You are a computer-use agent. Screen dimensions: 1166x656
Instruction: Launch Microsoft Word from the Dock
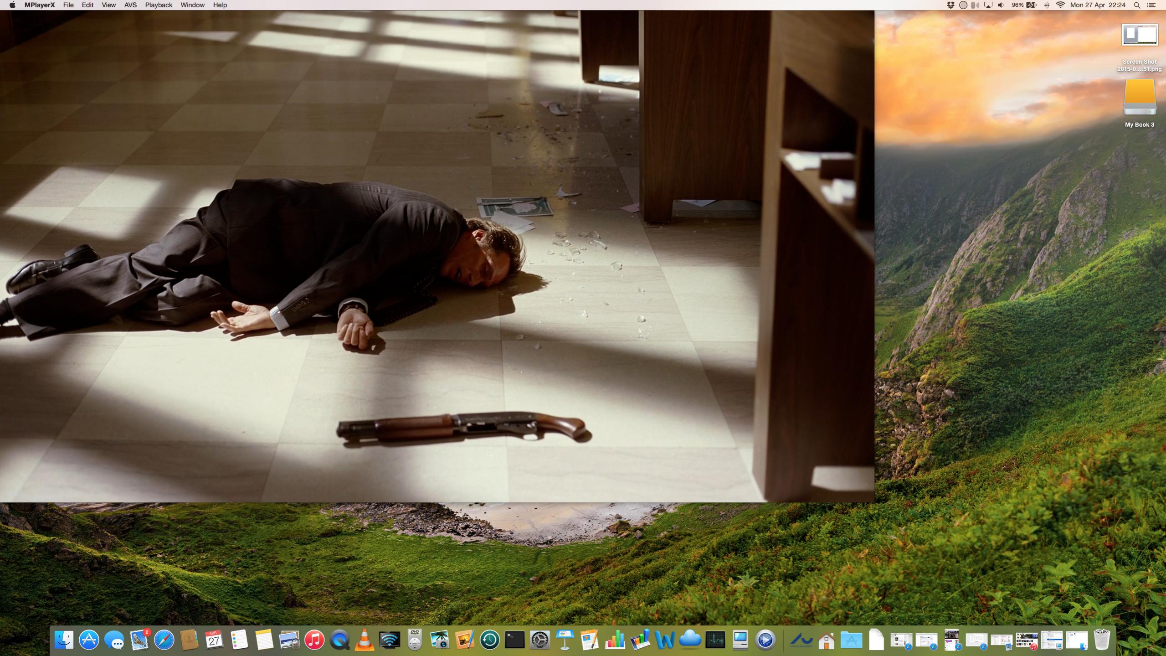tap(665, 640)
